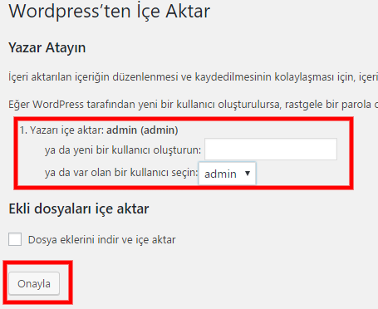Click the 'Dosya eklerini indir ve içe aktar' label
This screenshot has width=378, height=309.
tap(101, 240)
